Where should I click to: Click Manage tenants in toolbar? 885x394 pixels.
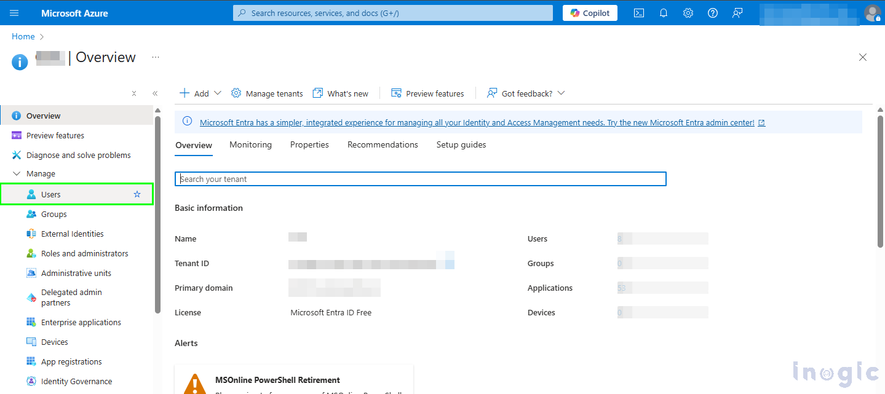[x=267, y=93]
